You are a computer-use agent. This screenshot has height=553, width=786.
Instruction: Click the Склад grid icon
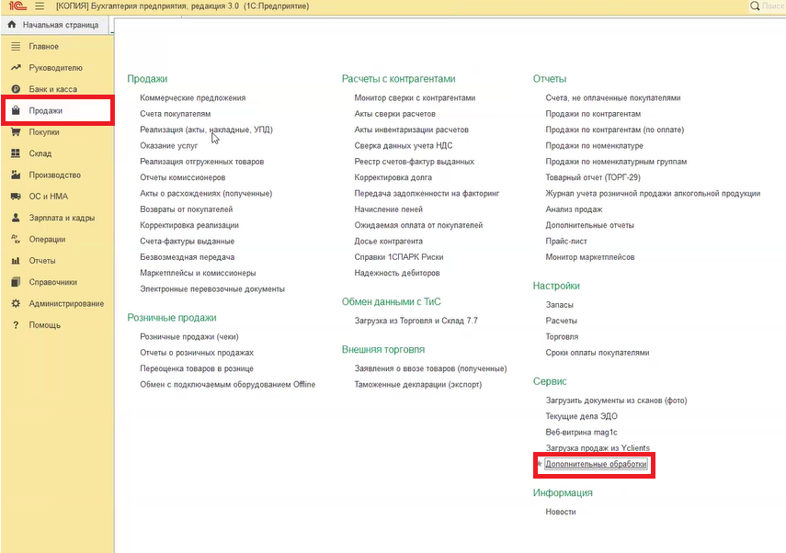16,153
